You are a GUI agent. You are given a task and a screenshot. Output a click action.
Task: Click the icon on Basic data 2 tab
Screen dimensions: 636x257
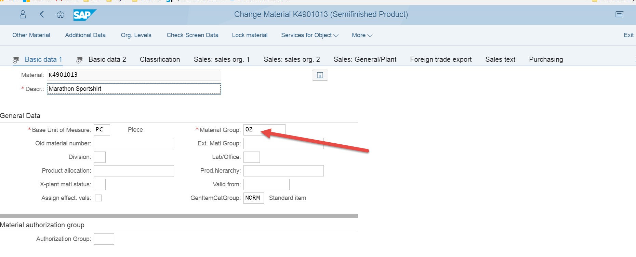coord(80,60)
